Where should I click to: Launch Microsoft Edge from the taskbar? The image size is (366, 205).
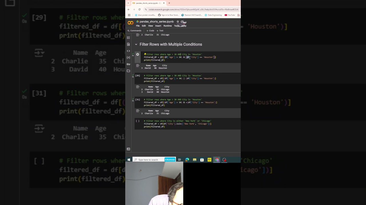[187, 160]
